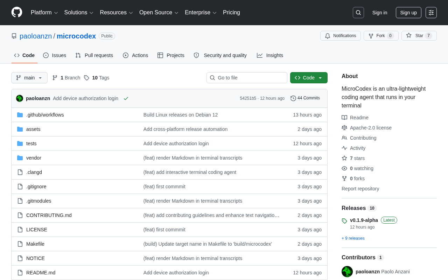Click the LICENSE file icon

20,230
